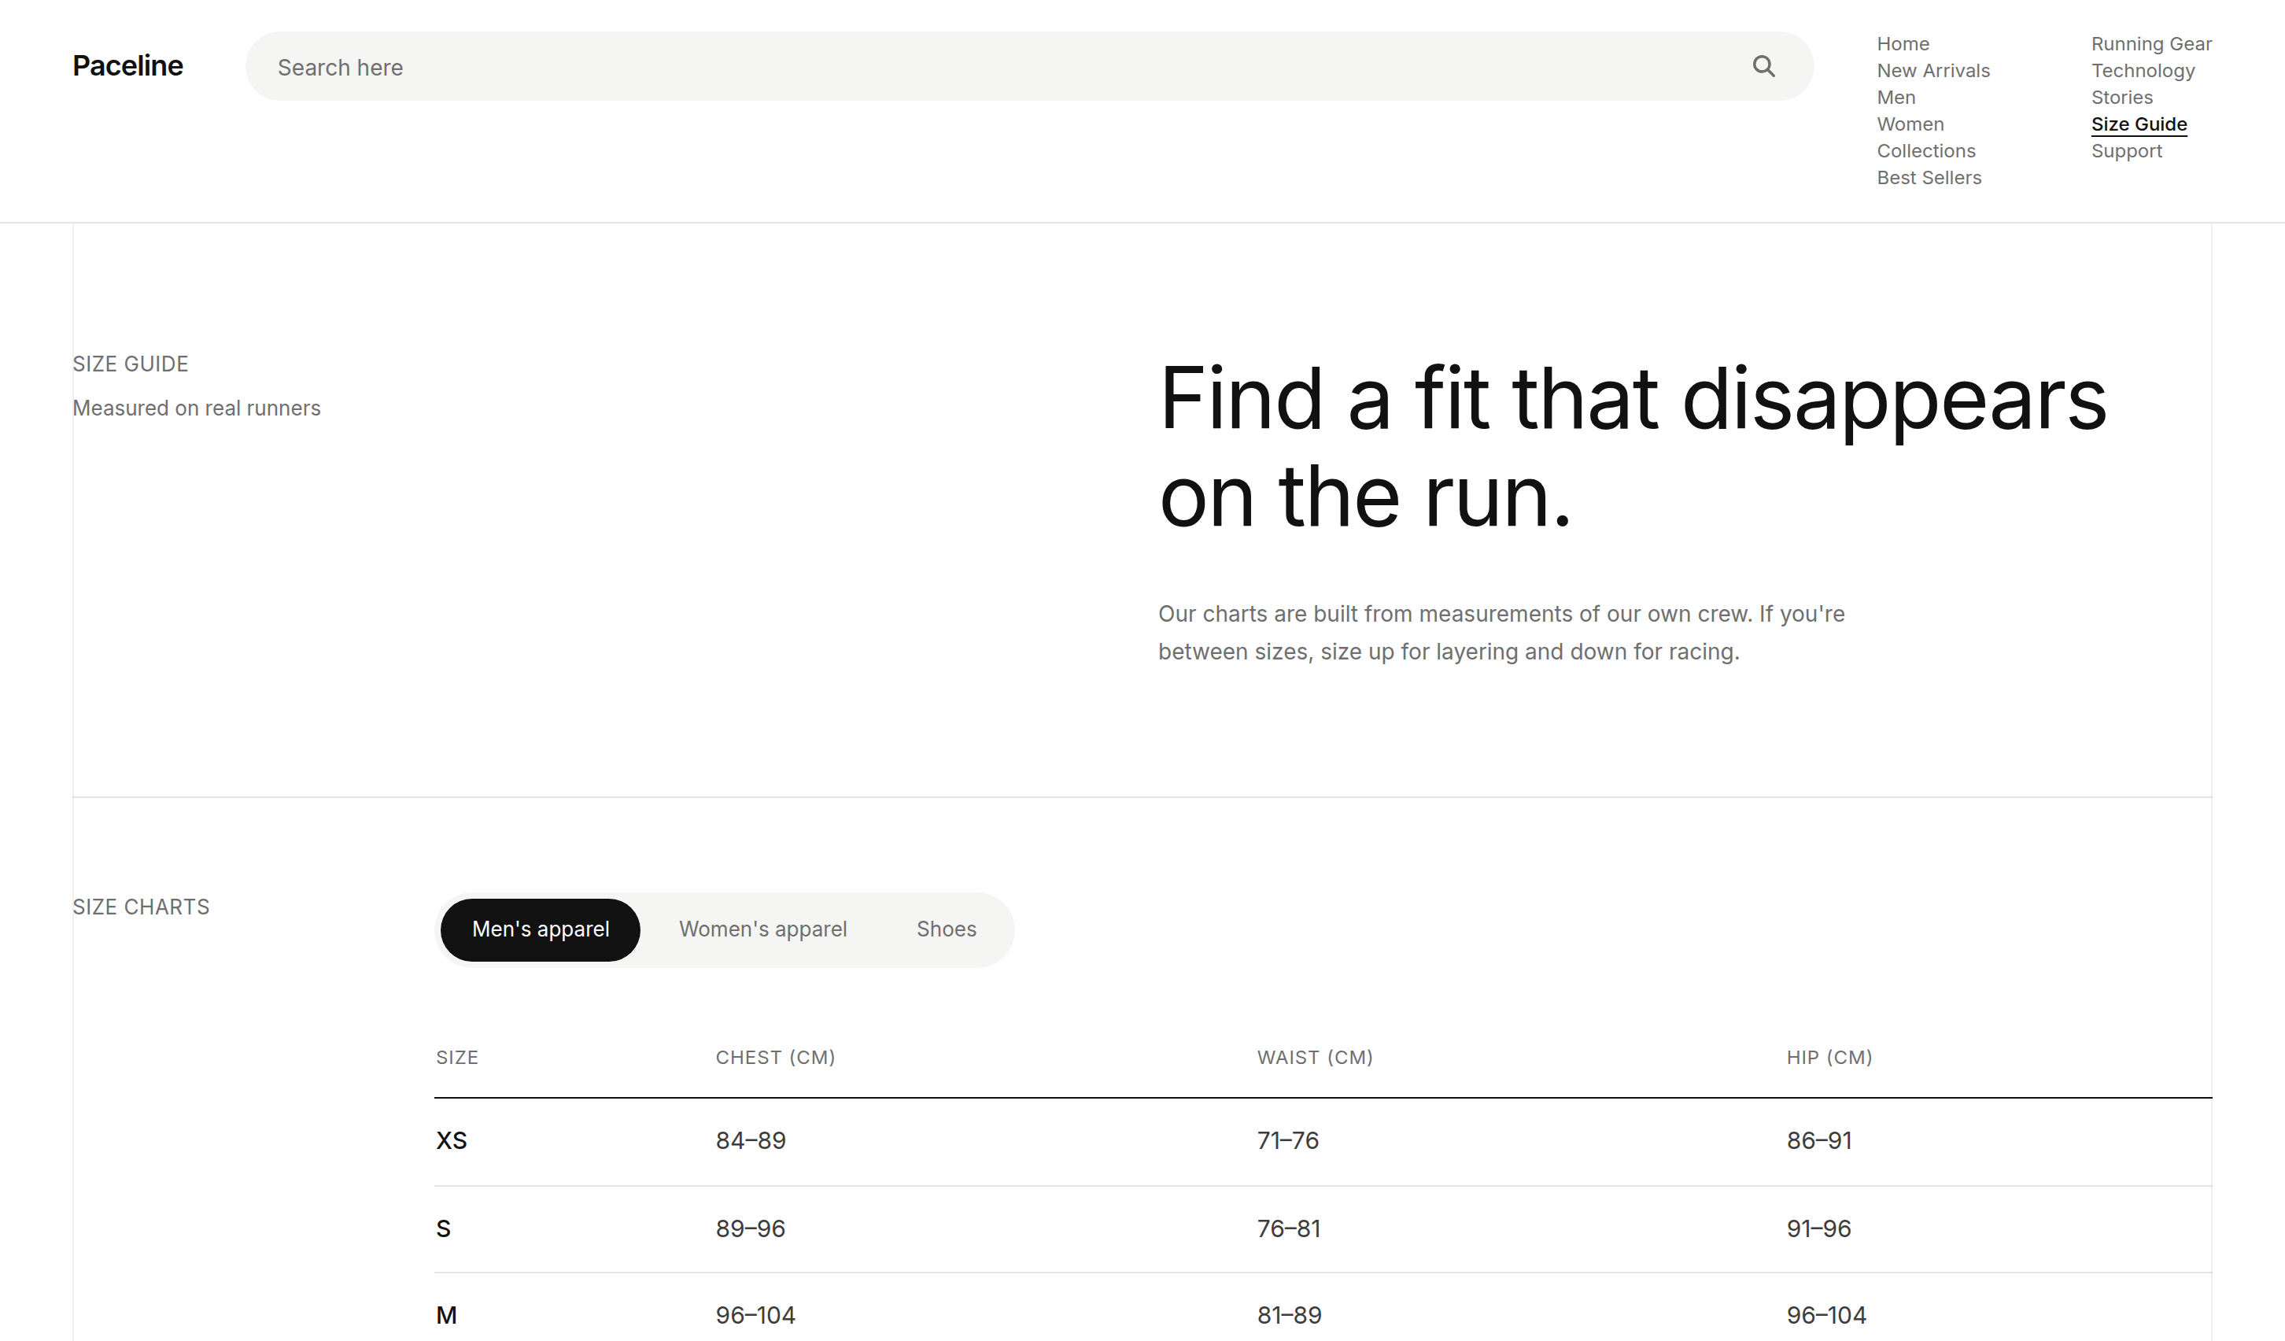Browse the Collections link
This screenshot has width=2285, height=1341.
(x=1926, y=150)
